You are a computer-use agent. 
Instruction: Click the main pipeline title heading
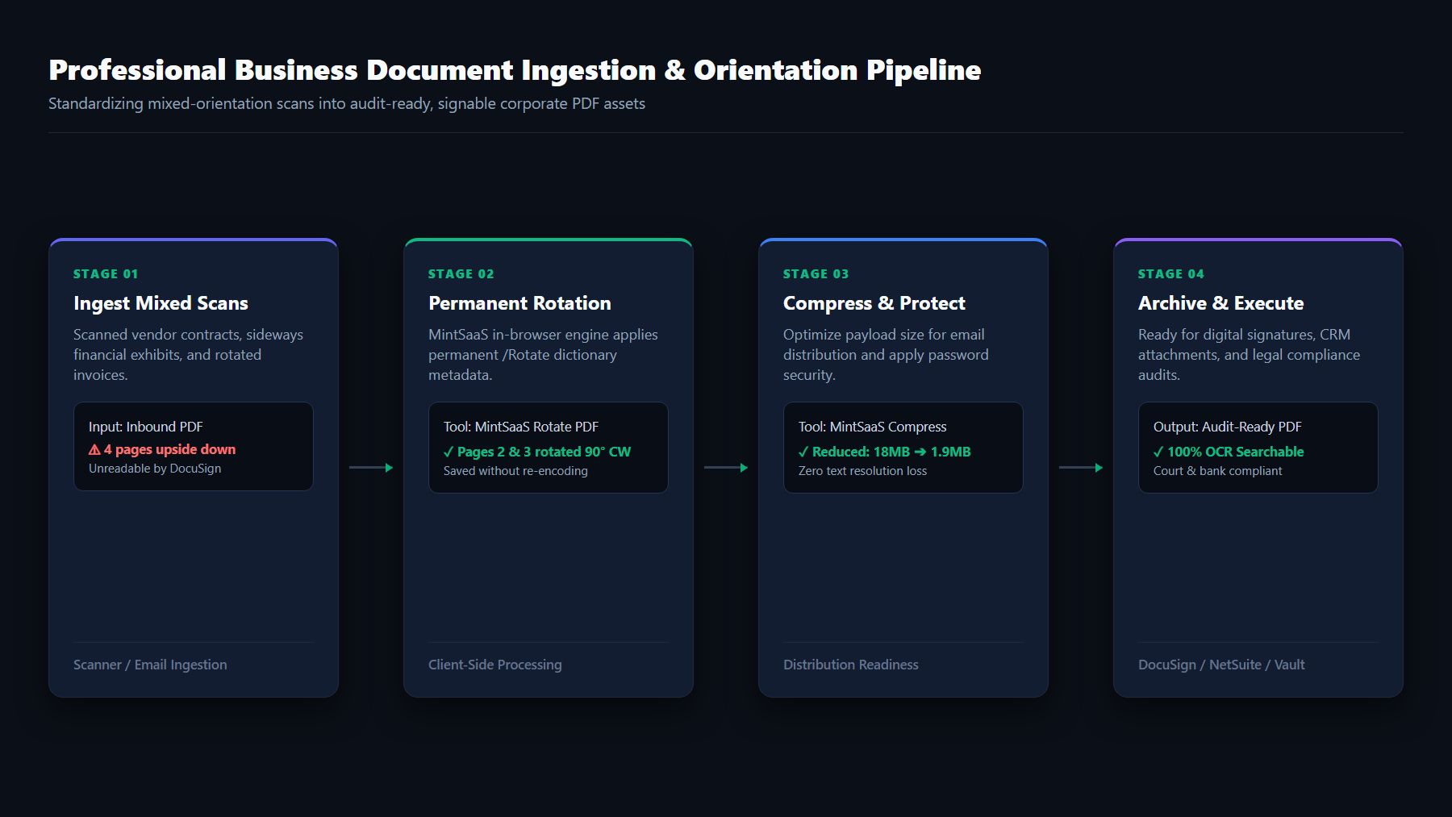(x=515, y=70)
